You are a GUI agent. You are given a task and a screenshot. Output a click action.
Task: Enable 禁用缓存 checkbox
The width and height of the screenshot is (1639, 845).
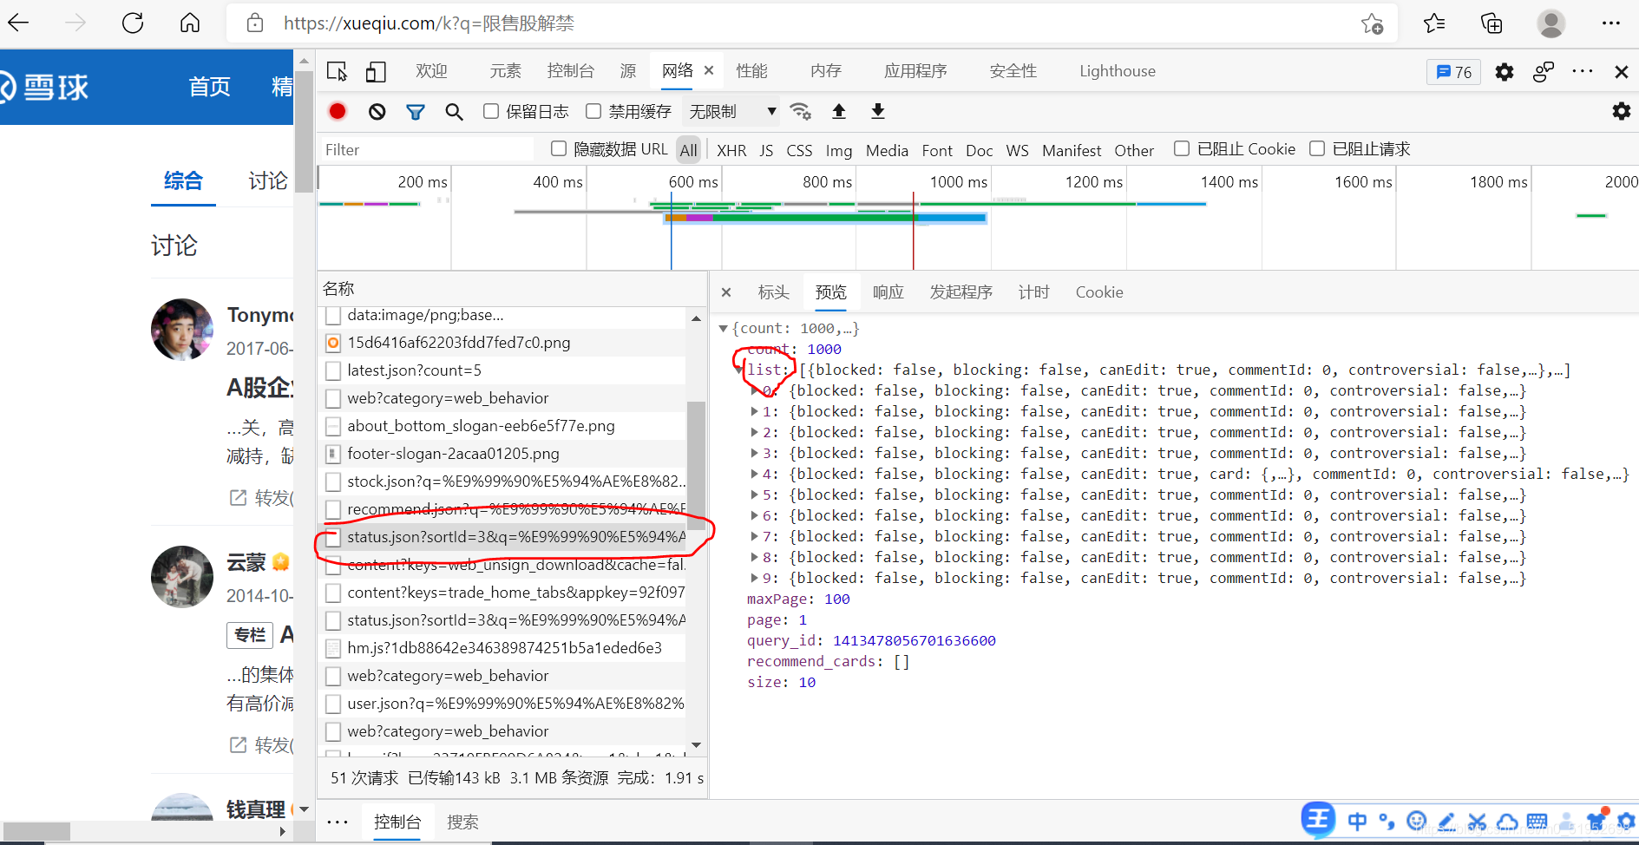pos(593,111)
